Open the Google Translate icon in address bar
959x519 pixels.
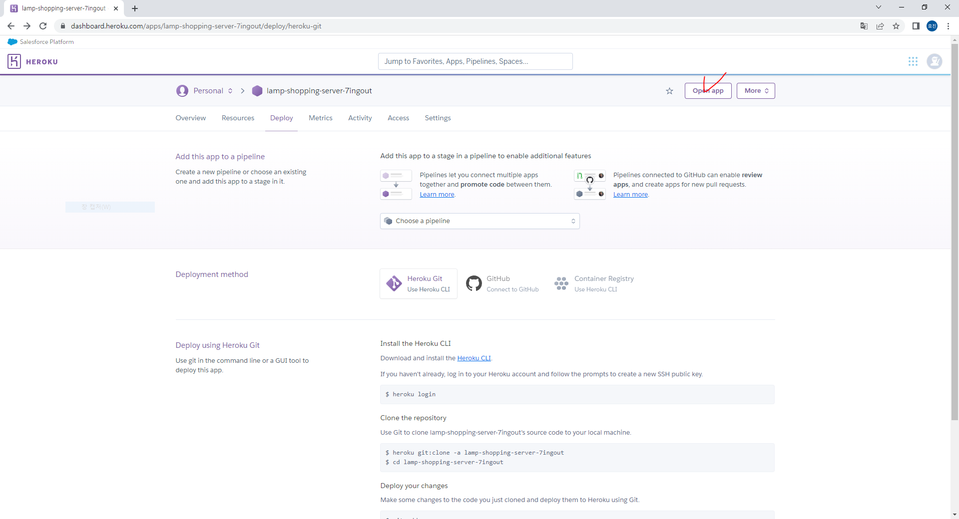pos(864,26)
